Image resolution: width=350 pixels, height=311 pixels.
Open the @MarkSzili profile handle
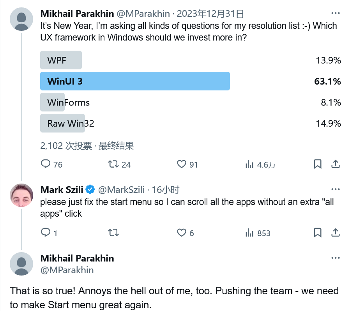point(121,190)
